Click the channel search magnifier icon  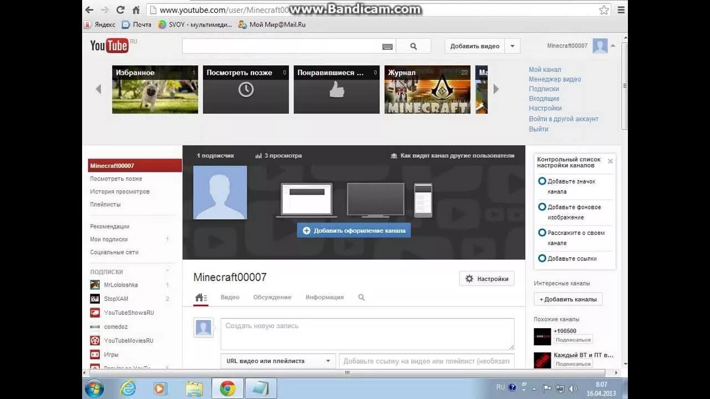click(361, 298)
